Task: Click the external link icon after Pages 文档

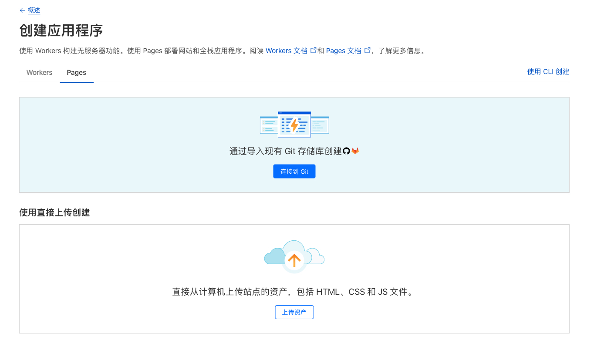Action: (x=367, y=51)
